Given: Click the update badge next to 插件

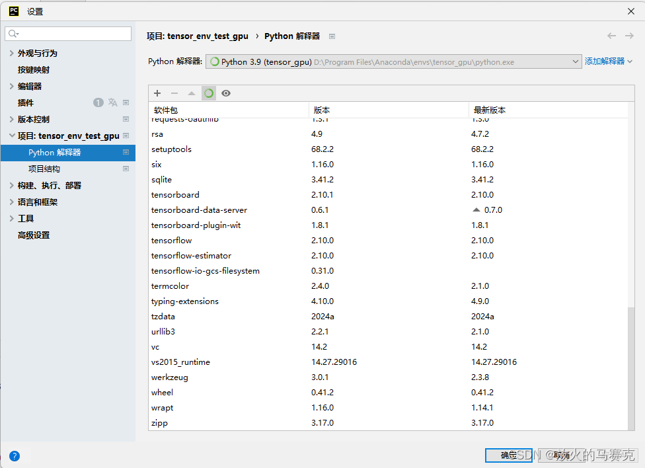Looking at the screenshot, I should [x=98, y=102].
